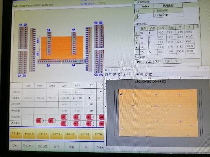Click the orange workpiece panel in the diagram
This screenshot has width=210, height=157.
[62, 48]
